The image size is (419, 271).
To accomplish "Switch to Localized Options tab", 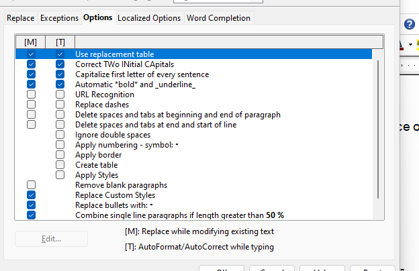I will (x=149, y=18).
